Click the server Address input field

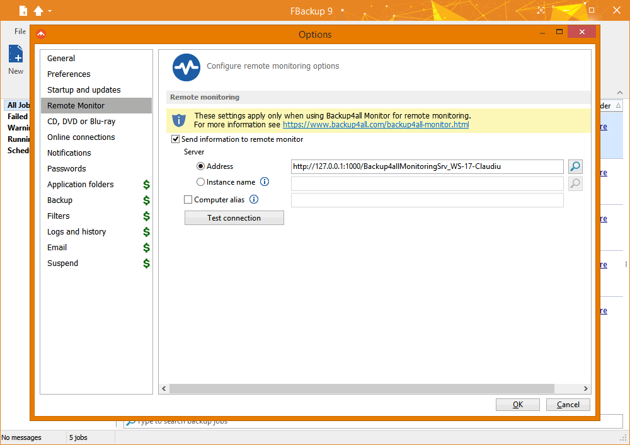click(x=427, y=166)
